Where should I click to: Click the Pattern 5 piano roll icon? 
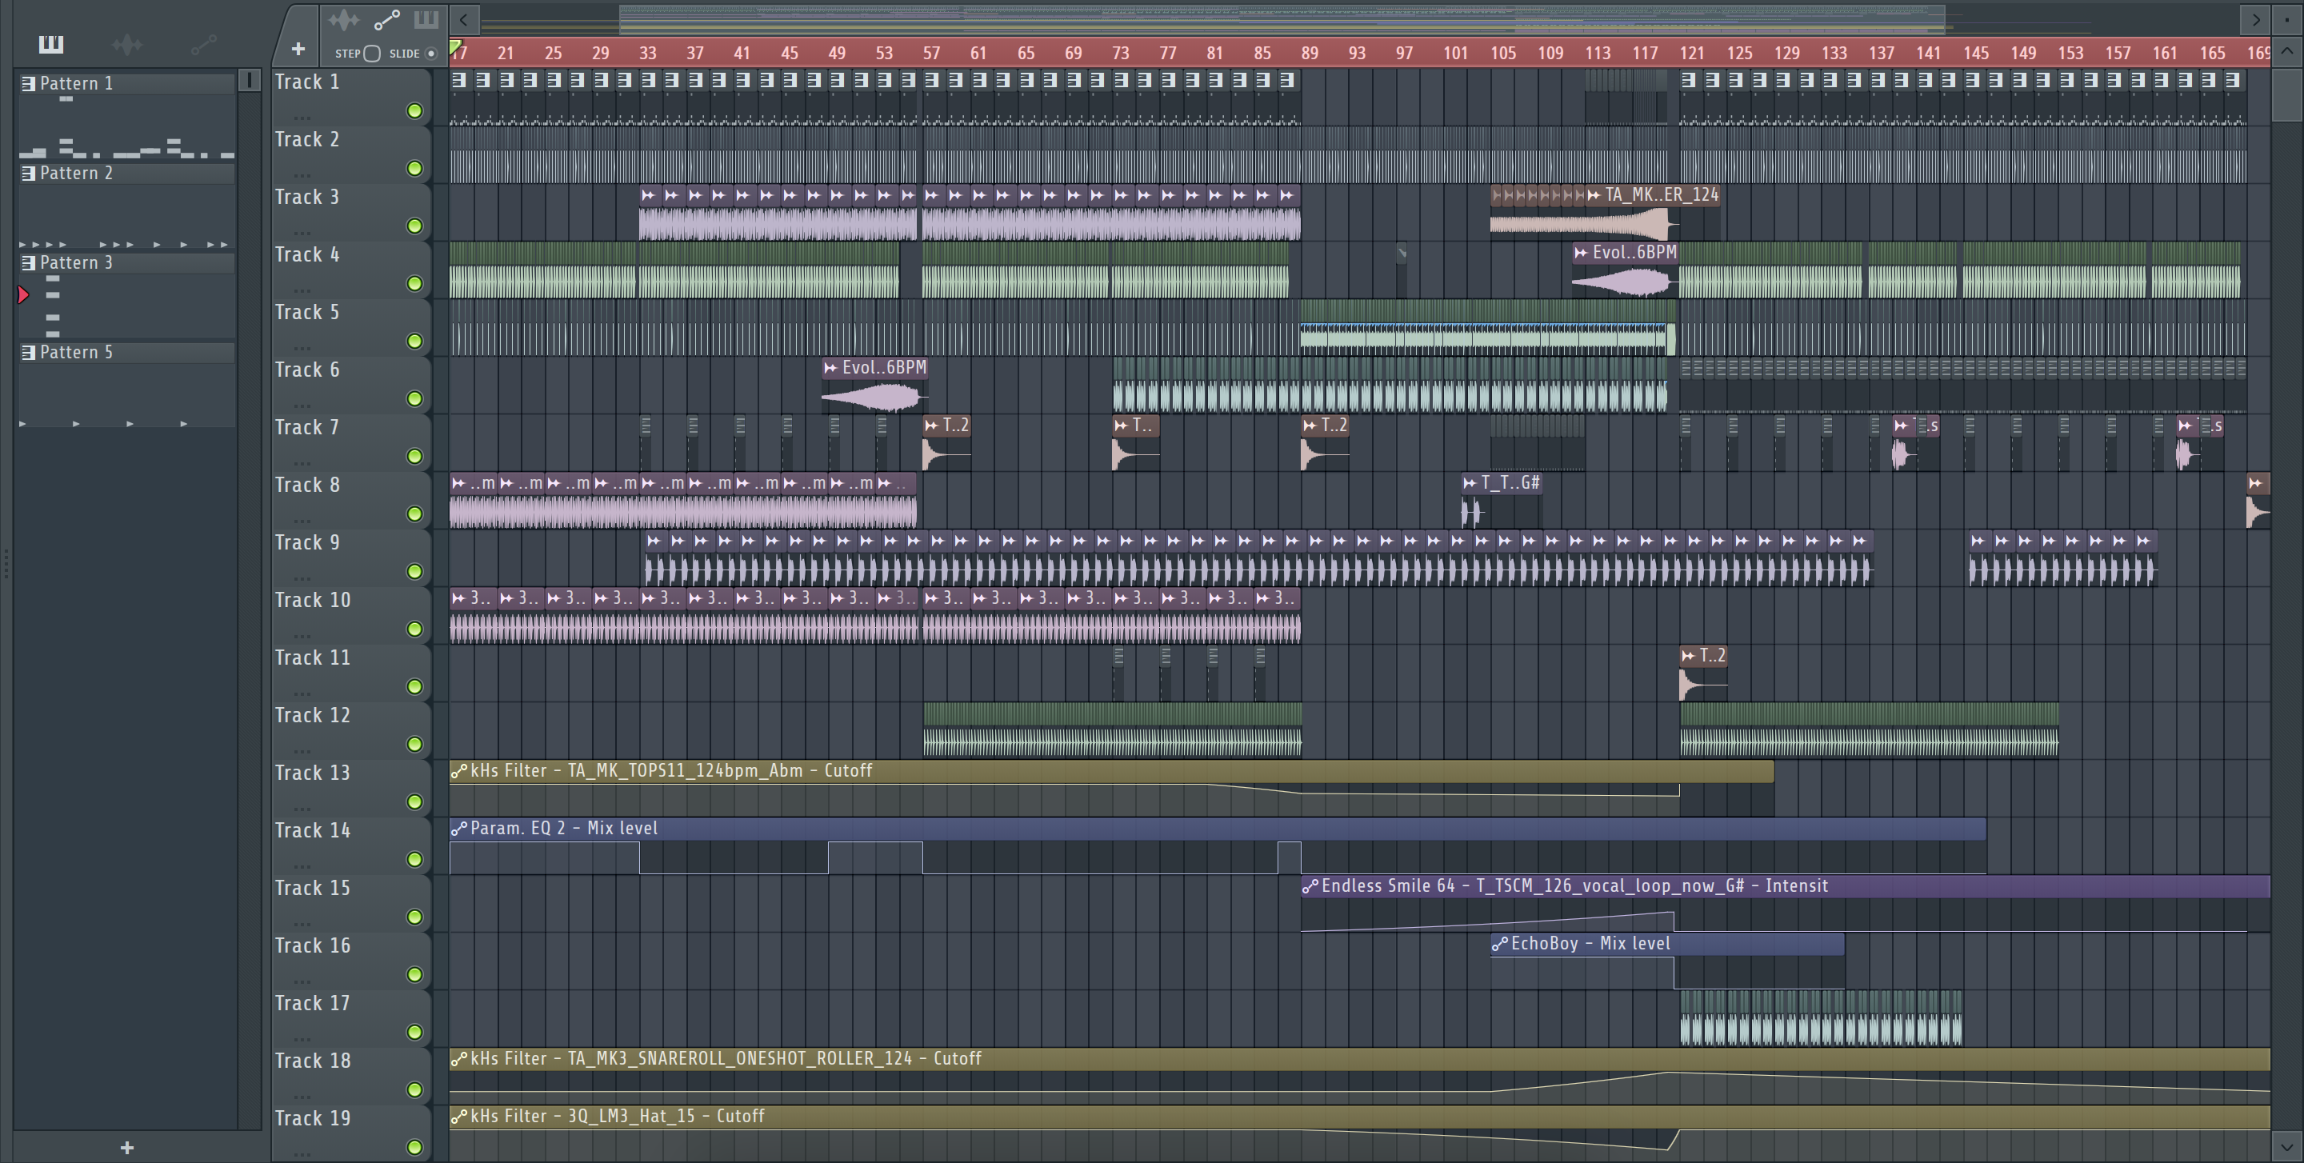pyautogui.click(x=29, y=351)
